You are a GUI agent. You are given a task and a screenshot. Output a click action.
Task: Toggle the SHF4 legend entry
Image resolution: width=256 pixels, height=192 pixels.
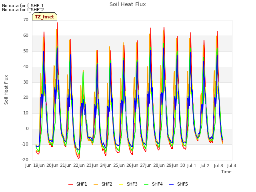tap(153, 184)
